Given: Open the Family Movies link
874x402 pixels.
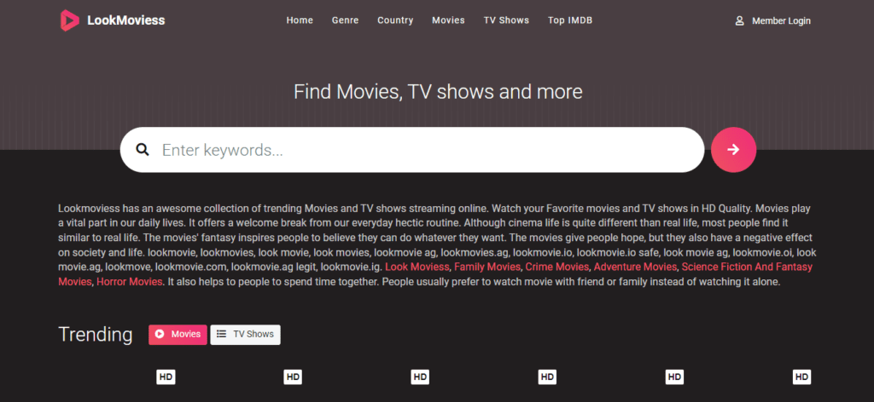Looking at the screenshot, I should pos(487,267).
